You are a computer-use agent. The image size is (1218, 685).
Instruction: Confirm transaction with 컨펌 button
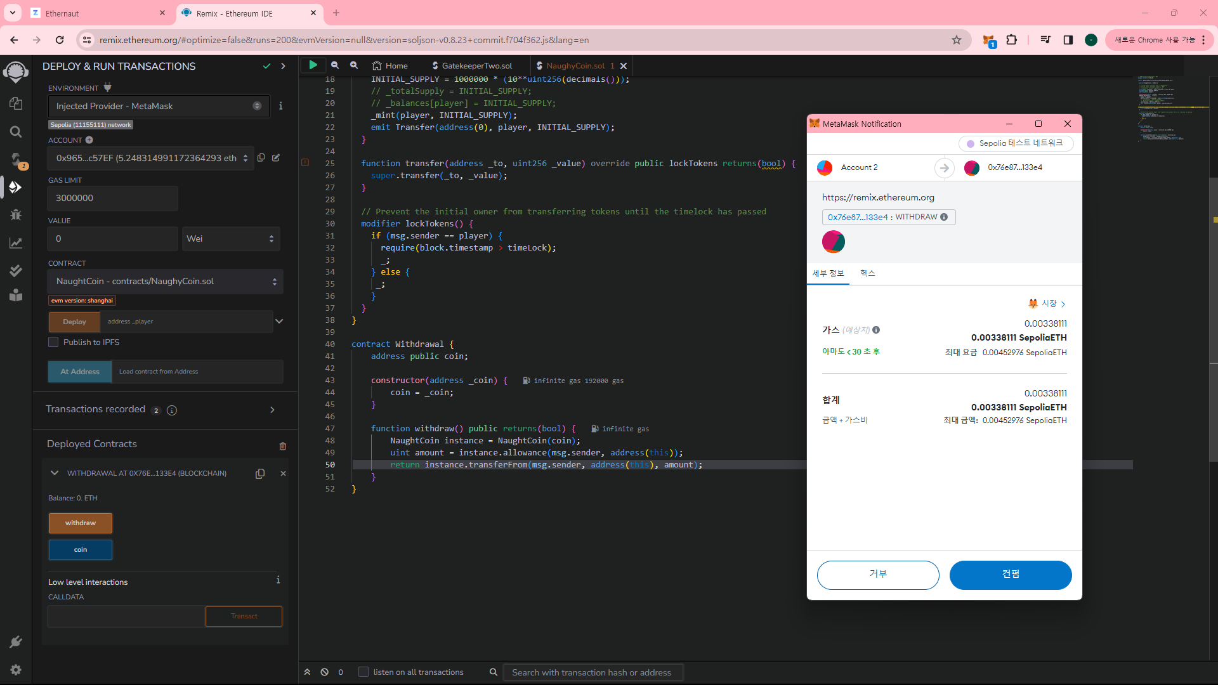click(x=1011, y=575)
